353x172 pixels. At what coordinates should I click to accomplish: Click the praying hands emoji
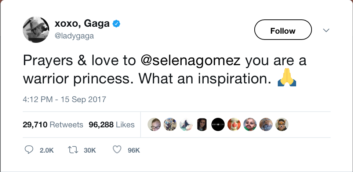287,79
